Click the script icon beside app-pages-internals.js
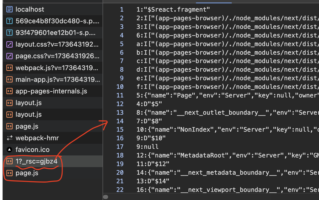Screen dimensions: 319x200 pos(9,91)
